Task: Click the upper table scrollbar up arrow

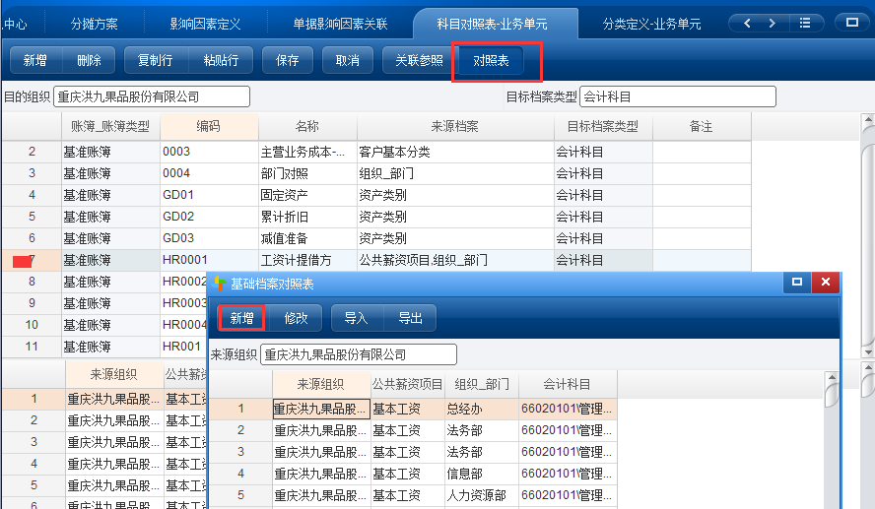Action: (x=868, y=119)
